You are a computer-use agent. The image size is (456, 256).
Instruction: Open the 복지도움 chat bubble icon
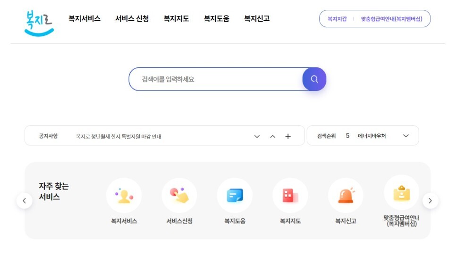(235, 196)
